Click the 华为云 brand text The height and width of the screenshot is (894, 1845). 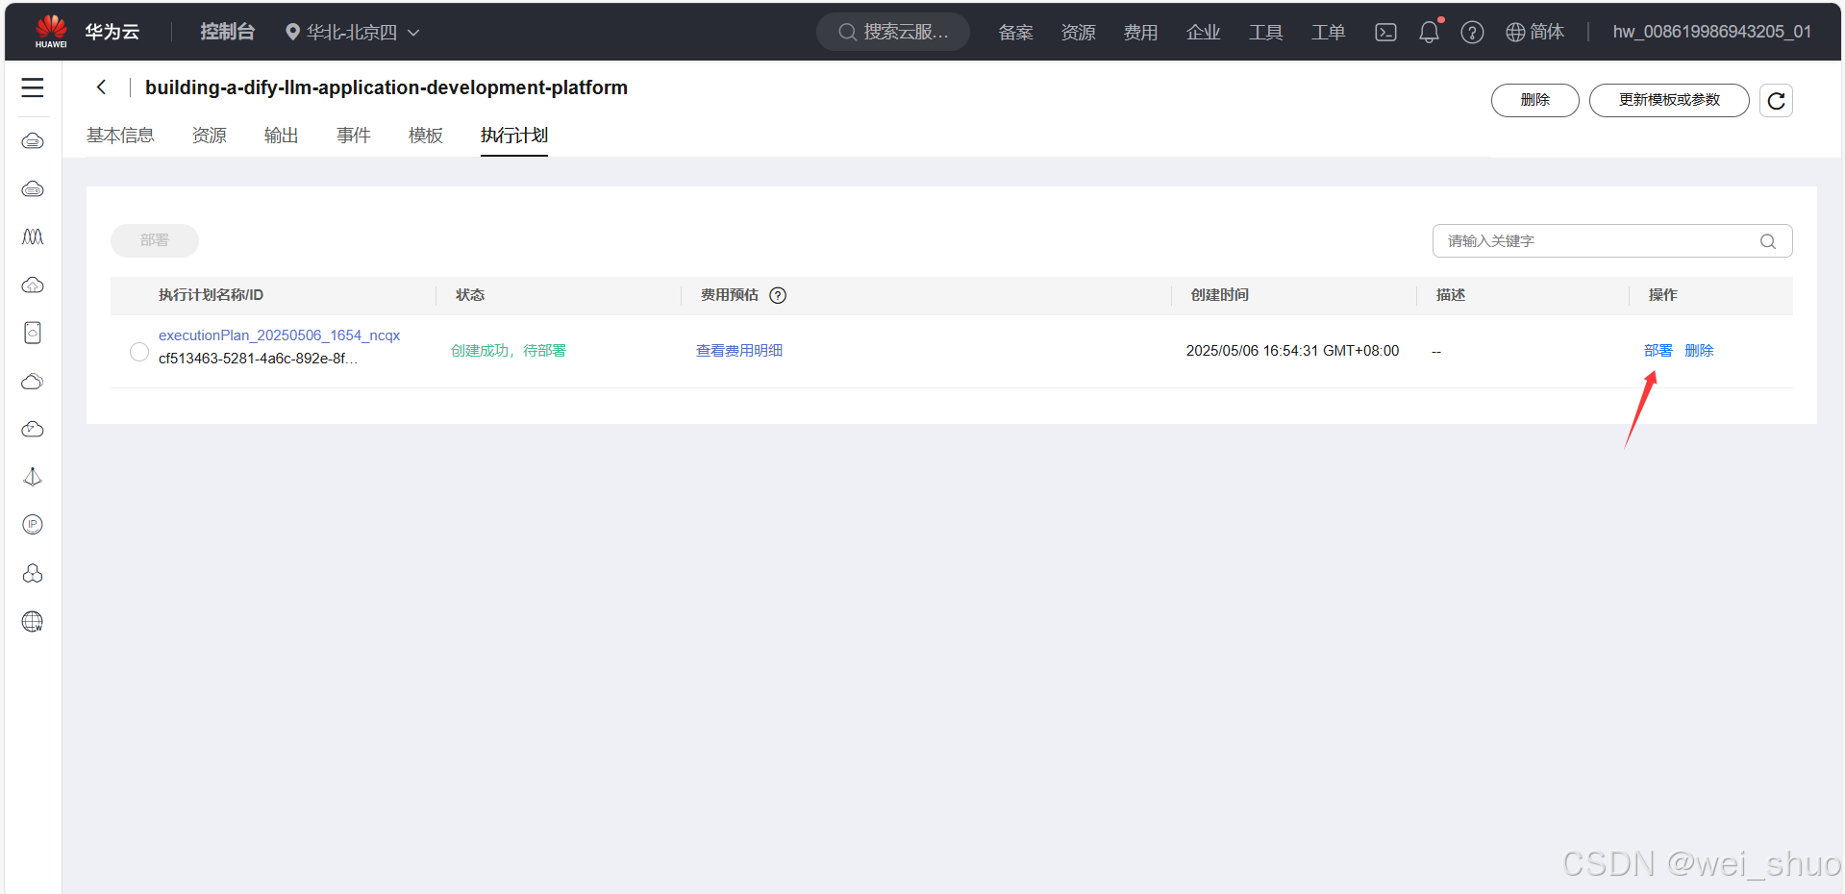click(x=112, y=32)
